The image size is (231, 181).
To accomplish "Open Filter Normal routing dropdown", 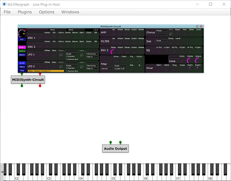I will point(106,68).
